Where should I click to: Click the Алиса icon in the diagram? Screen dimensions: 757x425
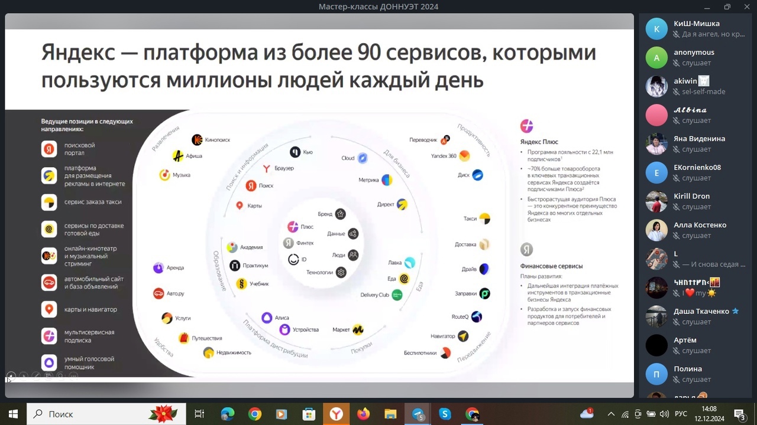point(267,318)
